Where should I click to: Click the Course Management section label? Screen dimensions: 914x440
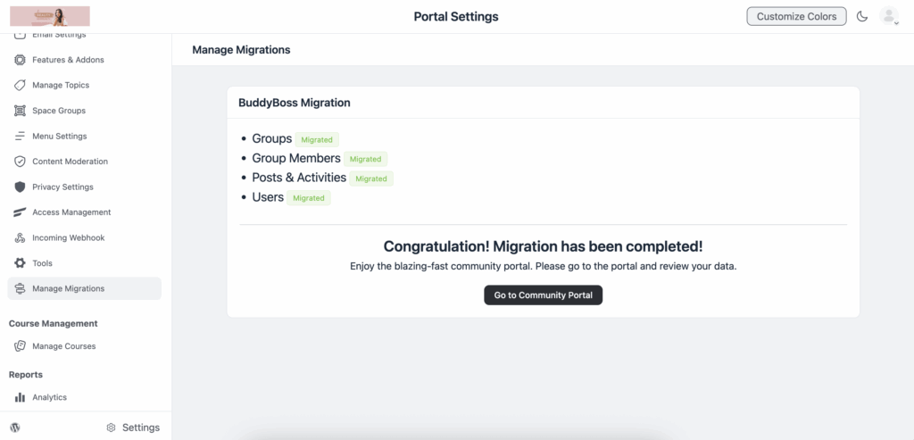click(53, 323)
